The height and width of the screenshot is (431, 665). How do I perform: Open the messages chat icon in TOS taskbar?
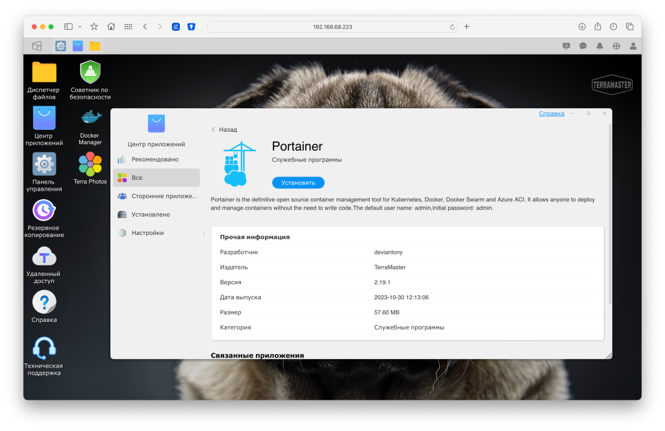pos(583,46)
